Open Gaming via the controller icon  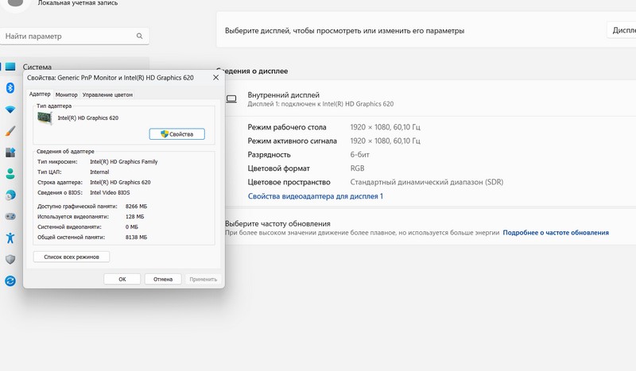[10, 216]
